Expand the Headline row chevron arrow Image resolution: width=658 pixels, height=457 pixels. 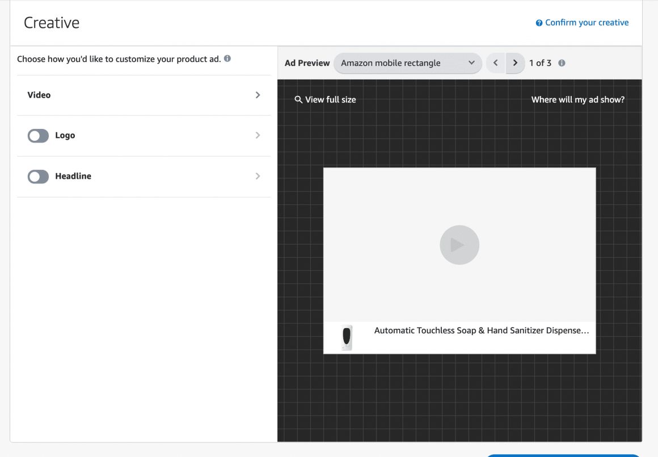point(258,176)
